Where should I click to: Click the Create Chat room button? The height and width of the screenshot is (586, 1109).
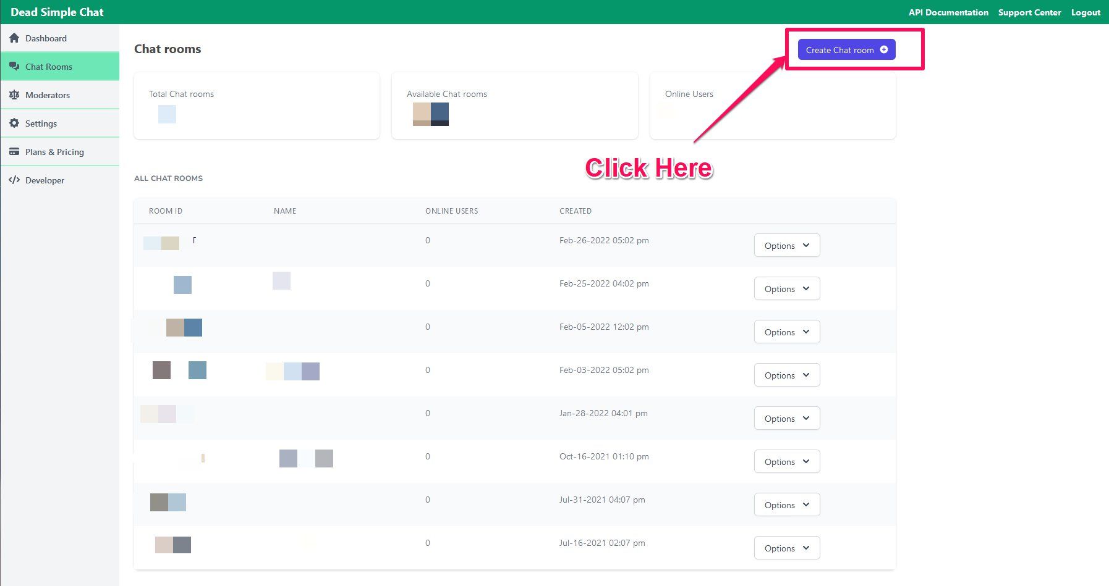point(846,50)
